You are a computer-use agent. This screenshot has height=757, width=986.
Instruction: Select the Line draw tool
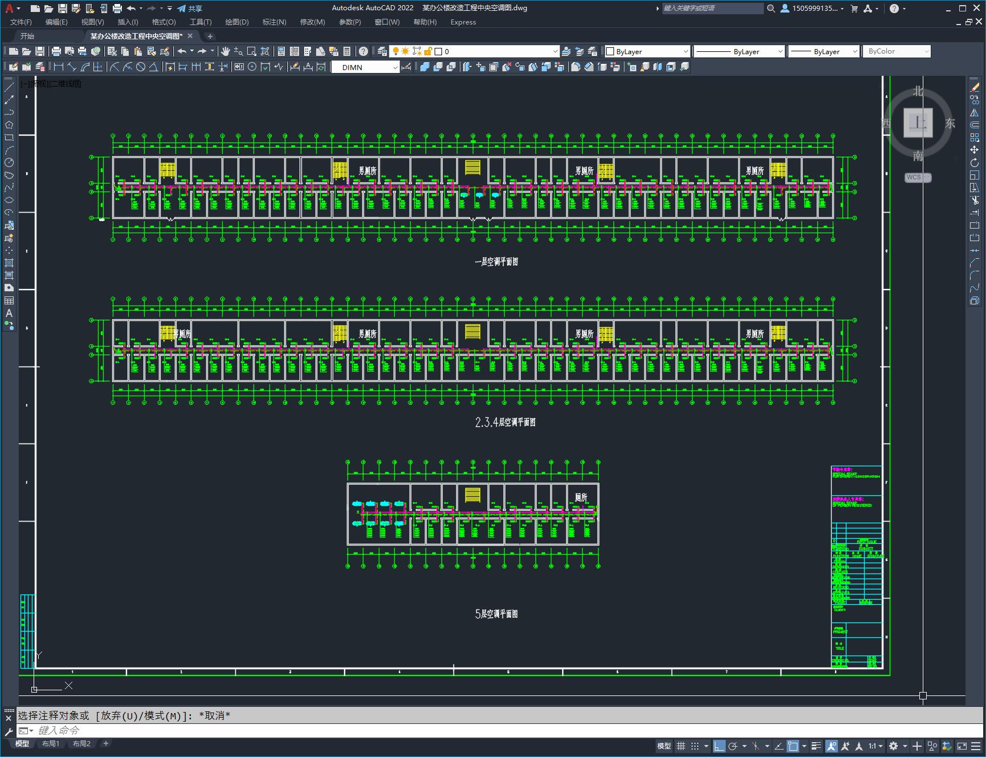click(x=9, y=88)
